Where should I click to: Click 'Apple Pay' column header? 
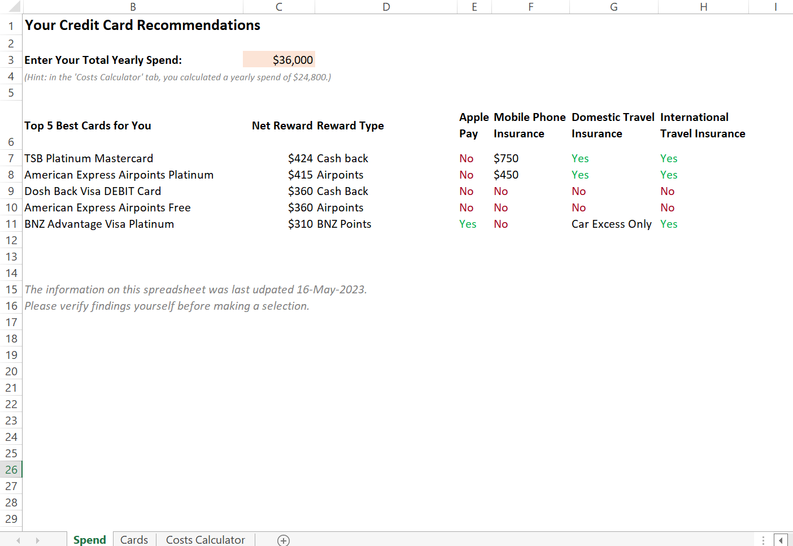[474, 125]
